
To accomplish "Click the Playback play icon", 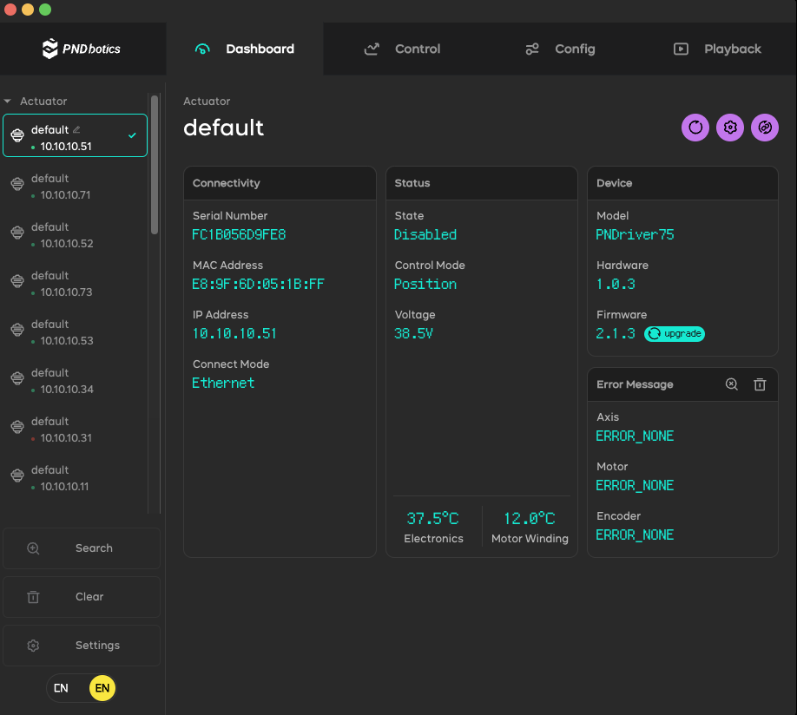I will click(682, 49).
